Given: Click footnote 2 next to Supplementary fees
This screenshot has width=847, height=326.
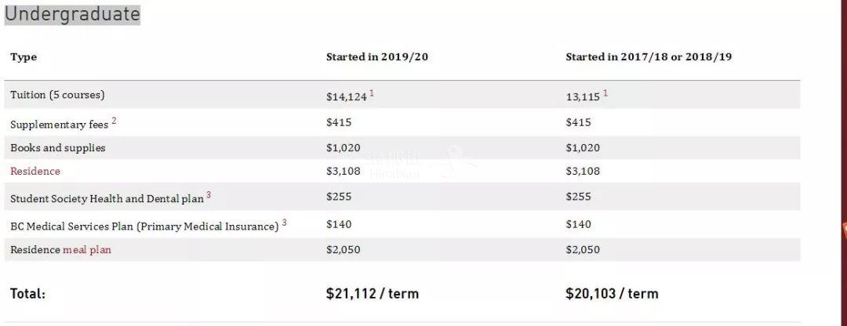Looking at the screenshot, I should coord(114,121).
